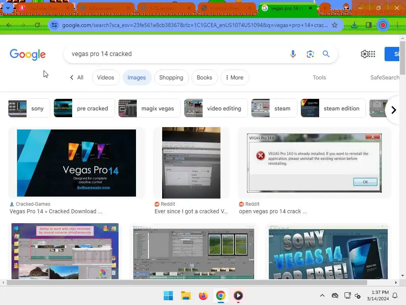Screen dimensions: 406x305
Task: Open media player taskbar icon
Action: (x=238, y=295)
